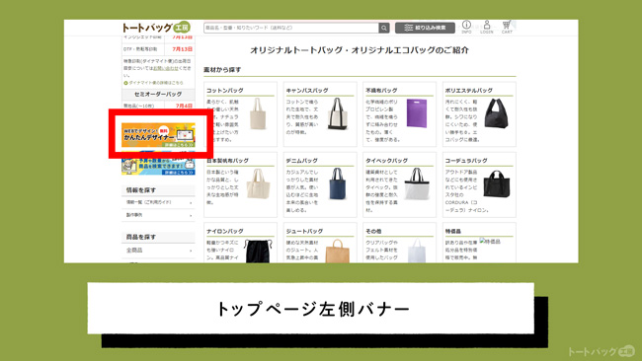642x361 pixels.
Task: Click the タイベックバッグ category title
Action: coord(386,161)
